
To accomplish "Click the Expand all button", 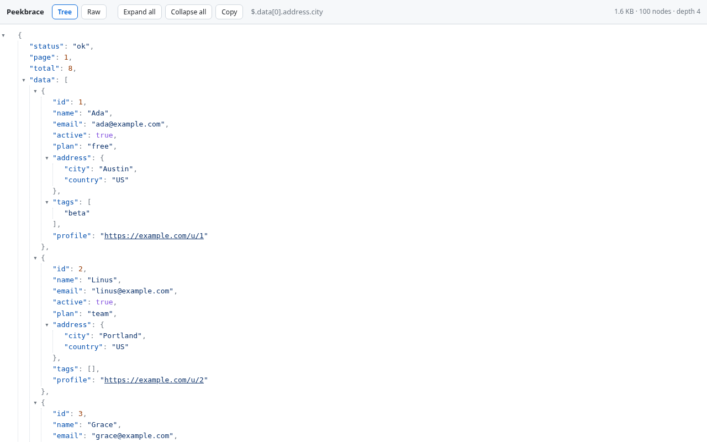I will tap(140, 12).
